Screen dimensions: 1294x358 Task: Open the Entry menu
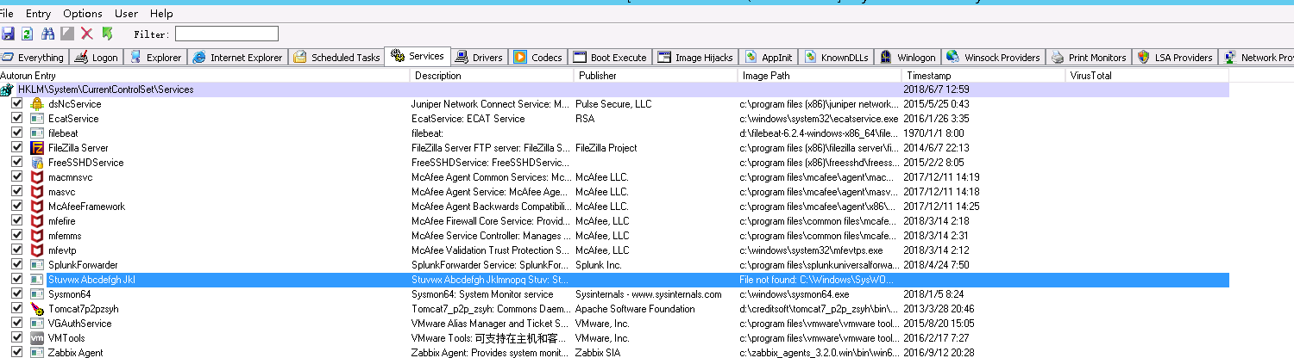coord(38,14)
